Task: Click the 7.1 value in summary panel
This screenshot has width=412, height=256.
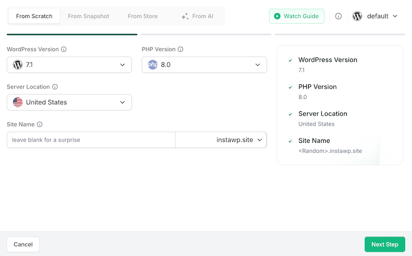Action: [x=301, y=70]
